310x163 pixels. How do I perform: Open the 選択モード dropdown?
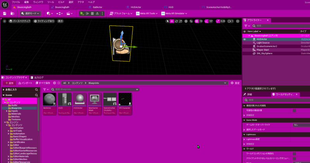pos(29,14)
